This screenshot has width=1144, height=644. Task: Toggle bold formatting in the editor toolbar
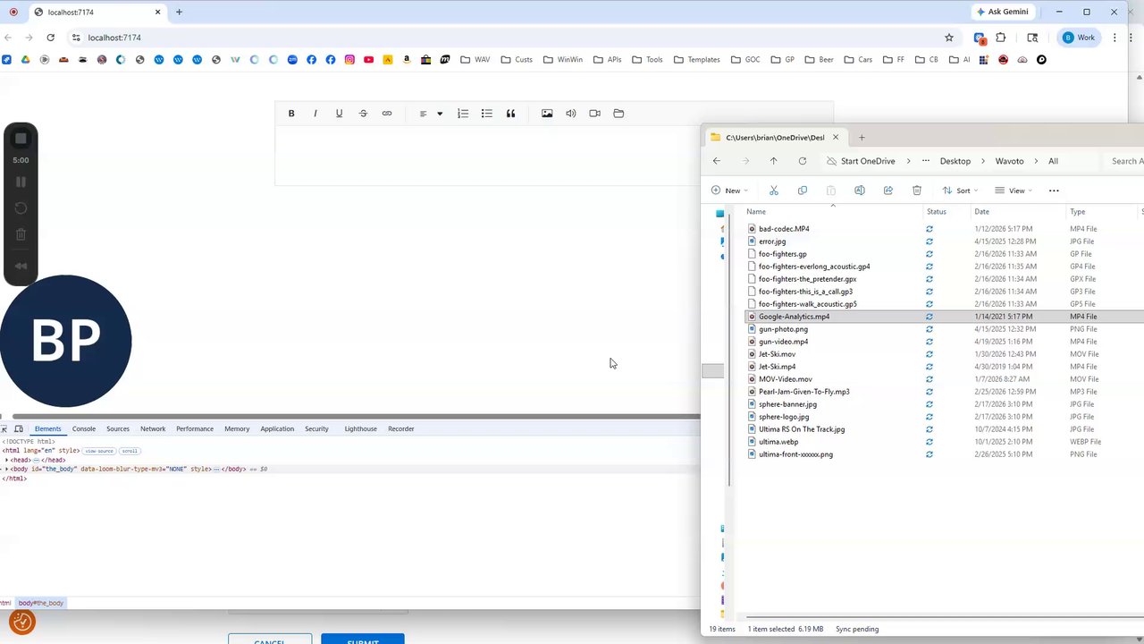291,114
